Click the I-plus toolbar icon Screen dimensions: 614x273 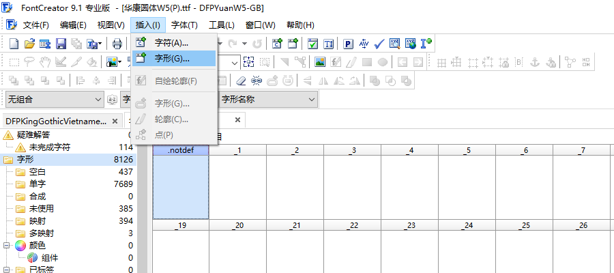tap(426, 44)
